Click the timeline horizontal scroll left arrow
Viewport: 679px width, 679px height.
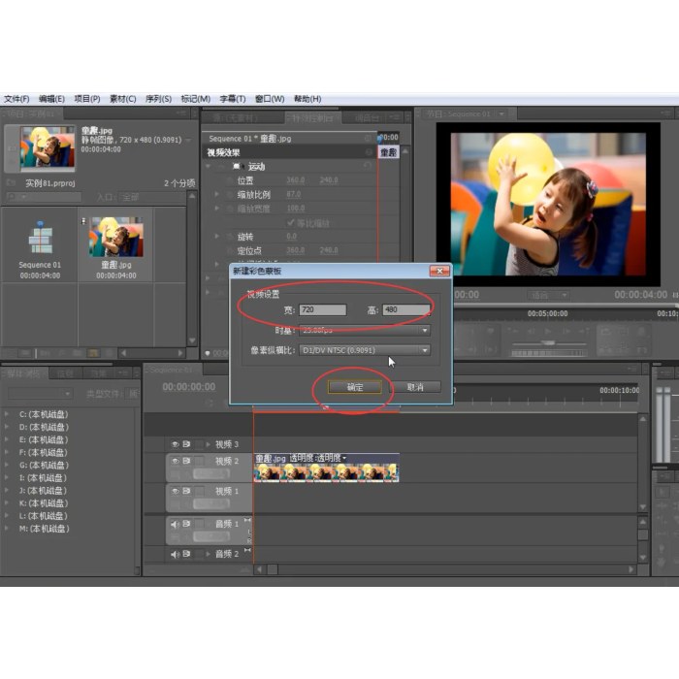[259, 569]
